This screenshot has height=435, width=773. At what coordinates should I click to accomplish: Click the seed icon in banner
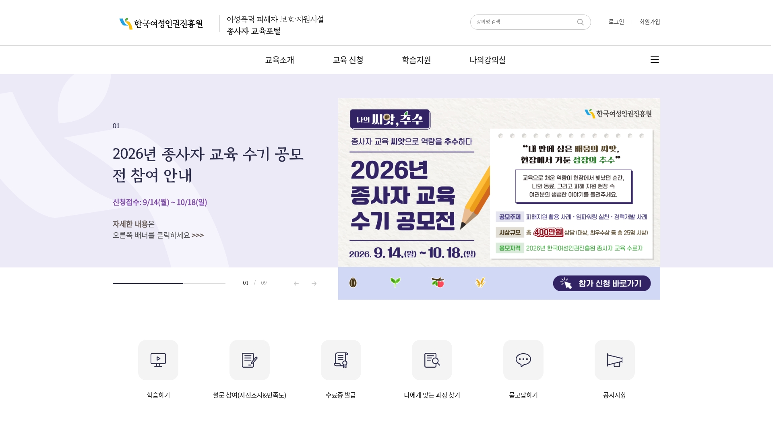pos(353,283)
